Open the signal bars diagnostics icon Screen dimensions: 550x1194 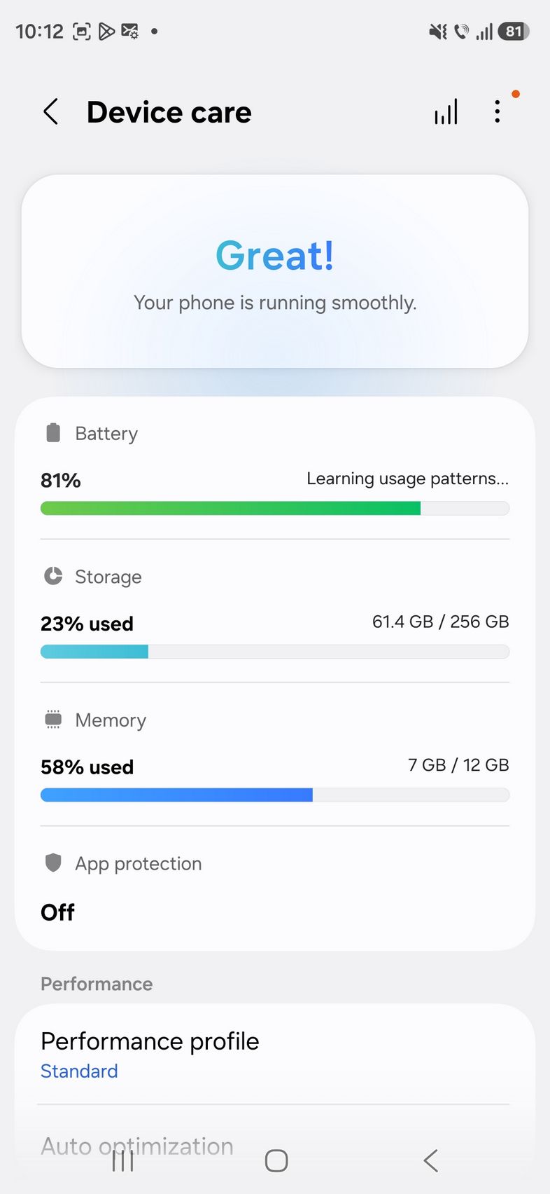click(446, 112)
